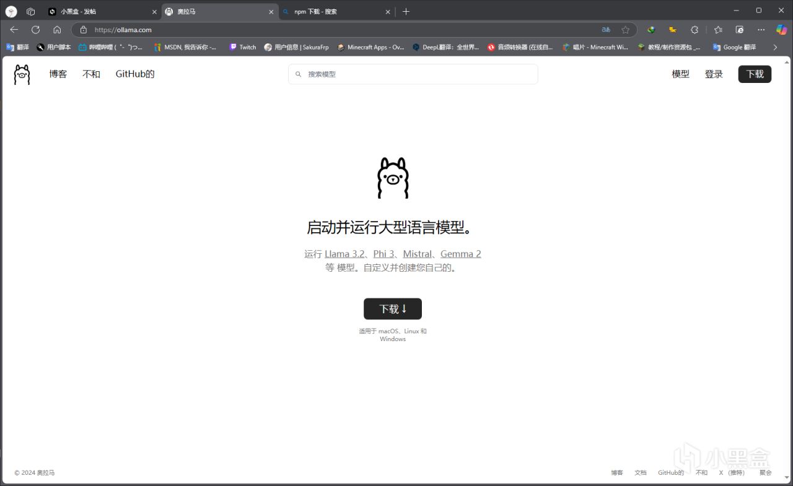
Task: Go back with the browser back arrow
Action: pyautogui.click(x=14, y=30)
